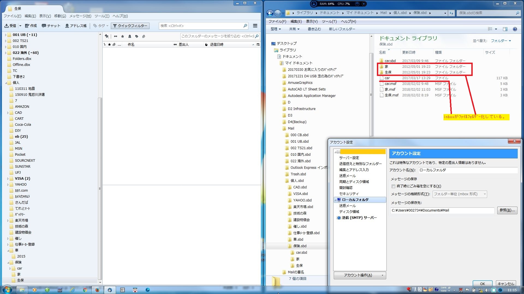Open the Thunderbird hamburger menu

tap(255, 26)
